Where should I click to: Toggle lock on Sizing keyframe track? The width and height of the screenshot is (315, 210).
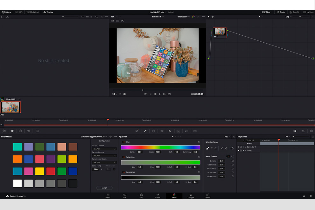pos(241,150)
